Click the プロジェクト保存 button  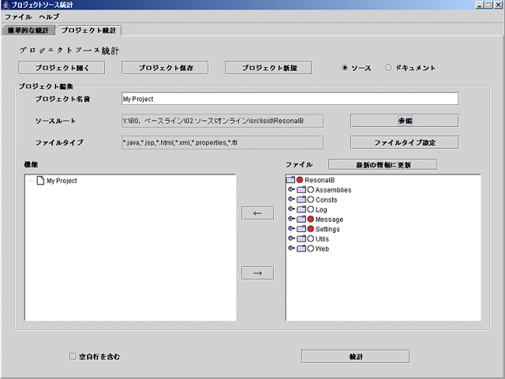click(x=168, y=68)
